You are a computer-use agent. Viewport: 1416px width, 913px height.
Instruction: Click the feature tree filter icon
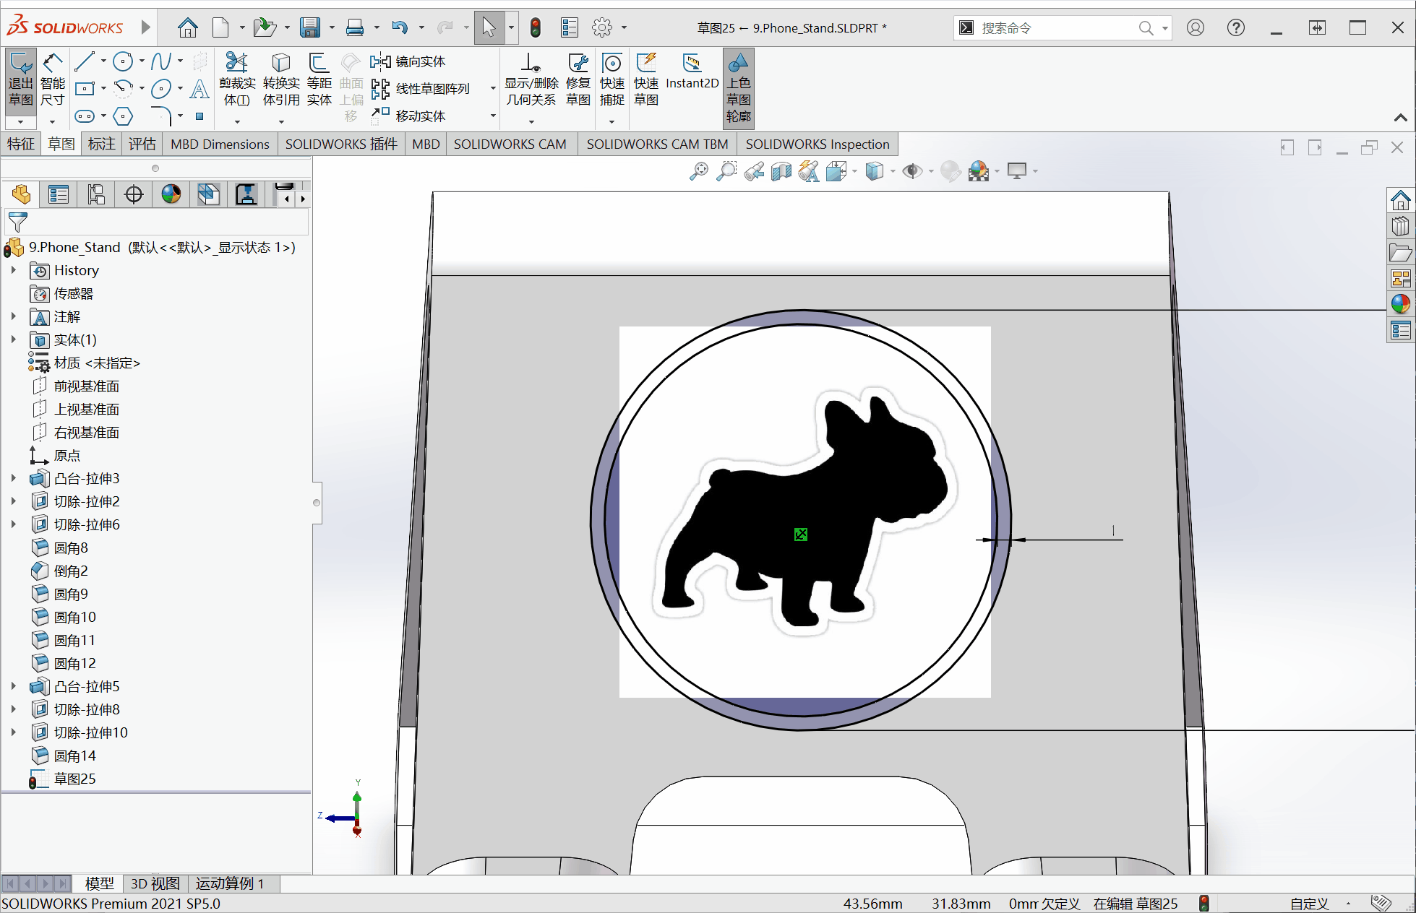pyautogui.click(x=17, y=222)
